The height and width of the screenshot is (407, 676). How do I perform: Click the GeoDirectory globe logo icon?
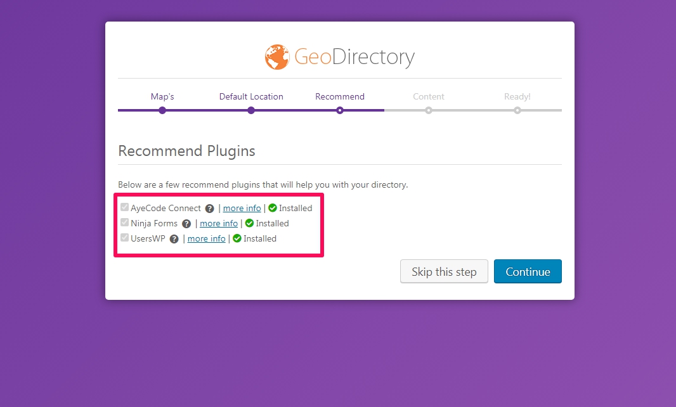pos(277,57)
